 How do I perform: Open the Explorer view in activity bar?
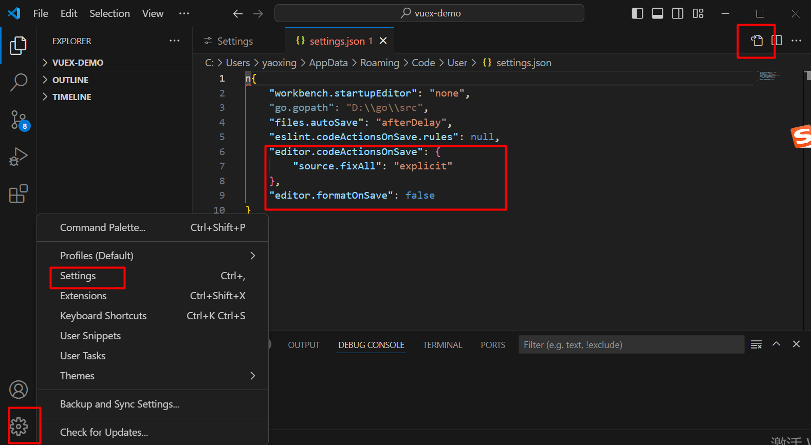click(x=18, y=46)
